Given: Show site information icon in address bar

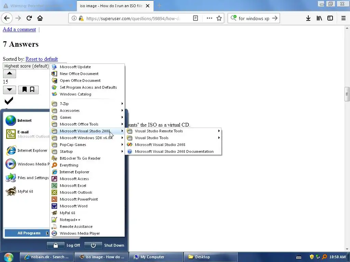Looking at the screenshot, I should (x=74, y=18).
